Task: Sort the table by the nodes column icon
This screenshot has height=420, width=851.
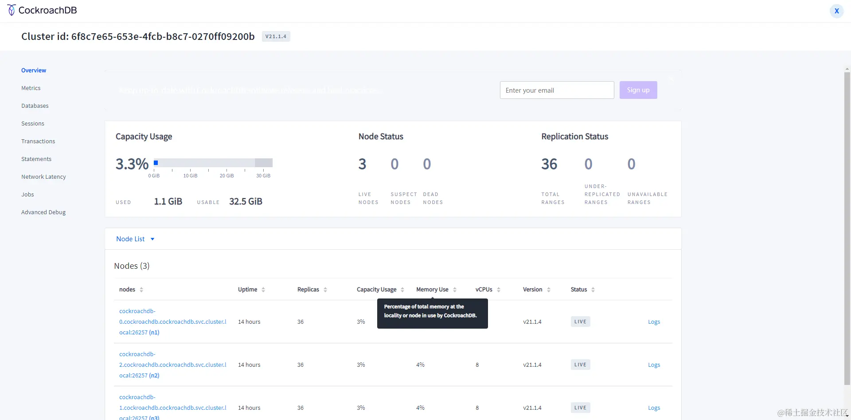Action: pyautogui.click(x=141, y=290)
